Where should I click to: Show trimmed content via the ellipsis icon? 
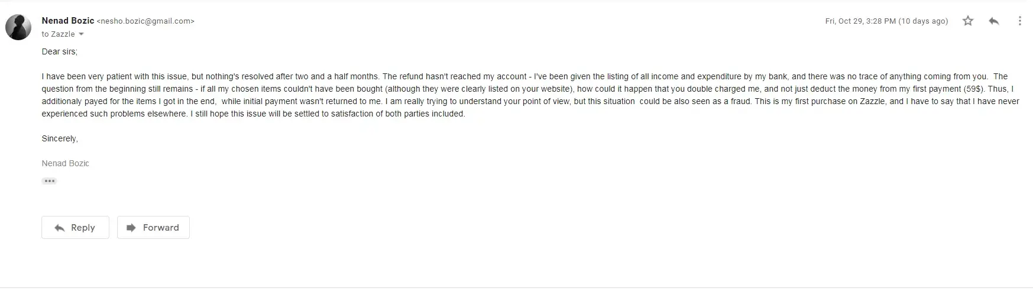coord(49,181)
